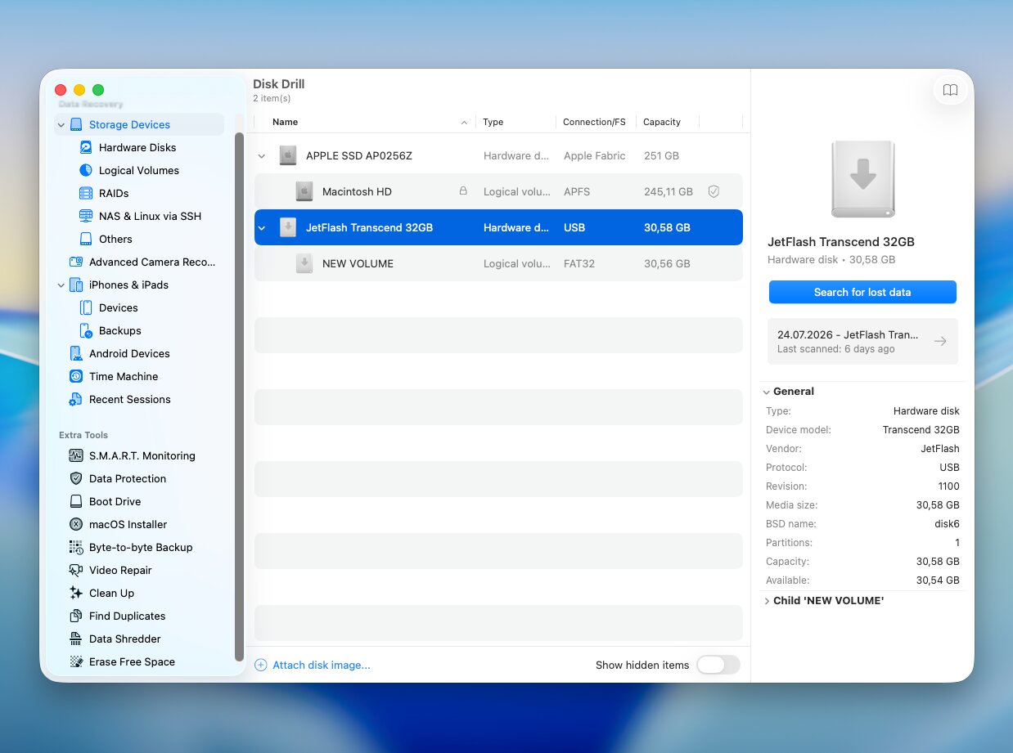Click the large JetFlash drive thumbnail
Image resolution: width=1013 pixels, height=753 pixels.
click(862, 179)
